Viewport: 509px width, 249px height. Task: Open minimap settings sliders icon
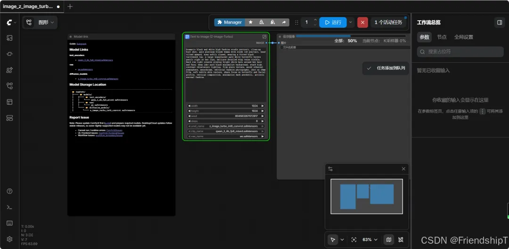(x=330, y=169)
